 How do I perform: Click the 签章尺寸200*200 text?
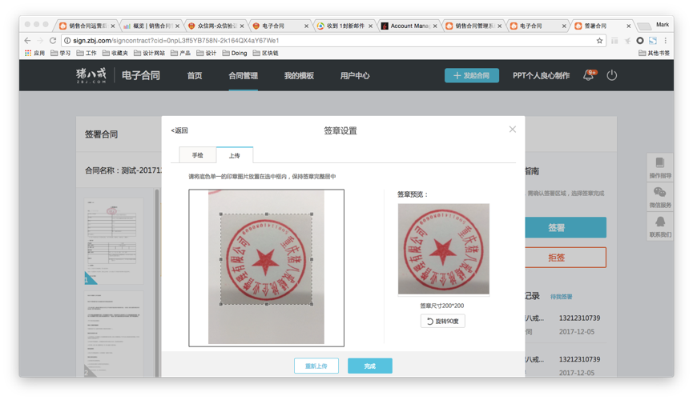click(x=442, y=306)
